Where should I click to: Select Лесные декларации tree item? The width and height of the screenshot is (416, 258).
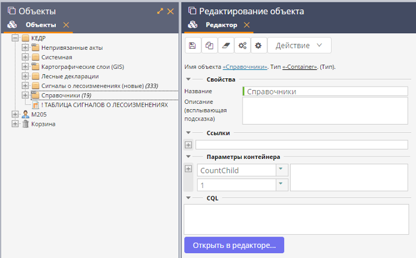(70, 77)
